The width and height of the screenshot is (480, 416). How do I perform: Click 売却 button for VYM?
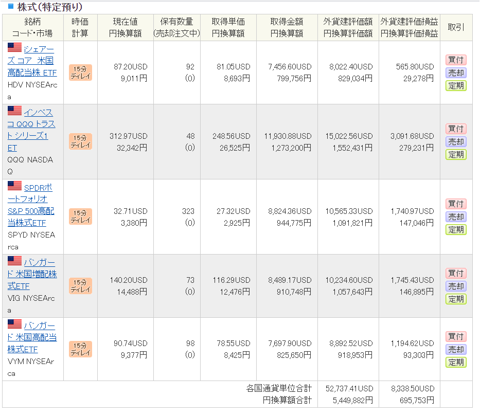pos(456,349)
